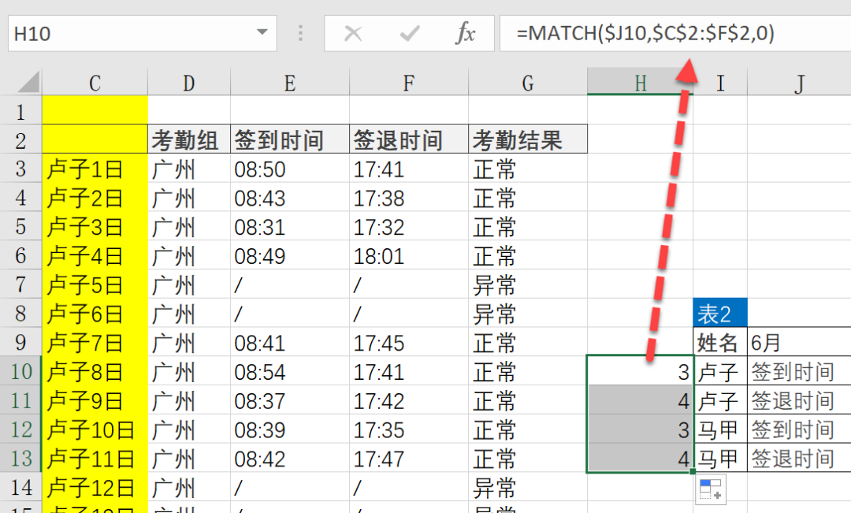Click the column J header letter
The width and height of the screenshot is (851, 513).
click(x=800, y=82)
